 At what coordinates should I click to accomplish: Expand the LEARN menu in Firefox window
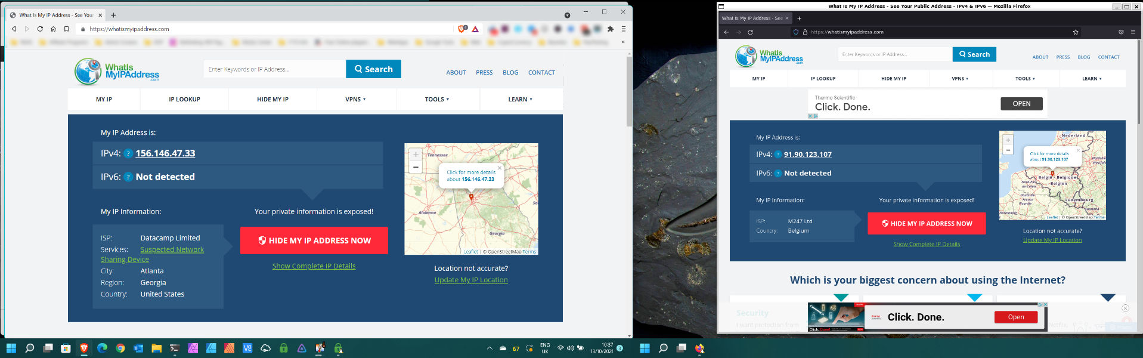click(x=1092, y=79)
